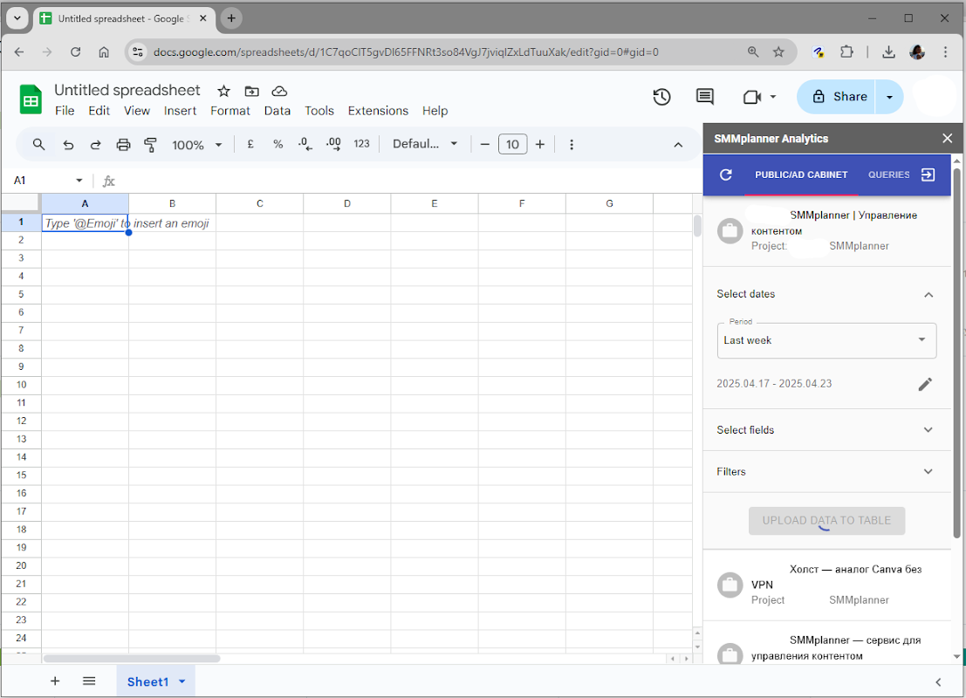966x698 pixels.
Task: Click UPLOAD DATA TO TABLE button
Action: click(826, 521)
